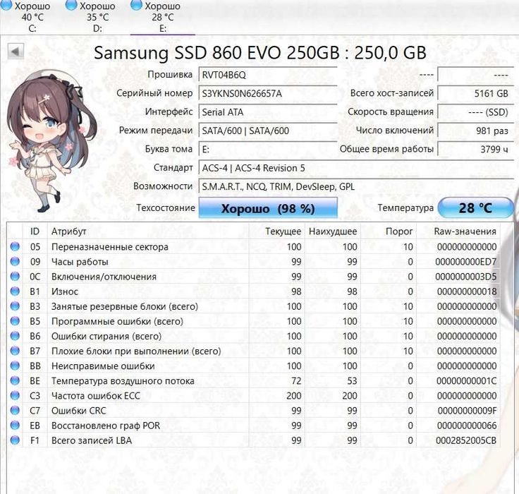
Task: Select row Переназначенные сектора
Action: [254, 247]
